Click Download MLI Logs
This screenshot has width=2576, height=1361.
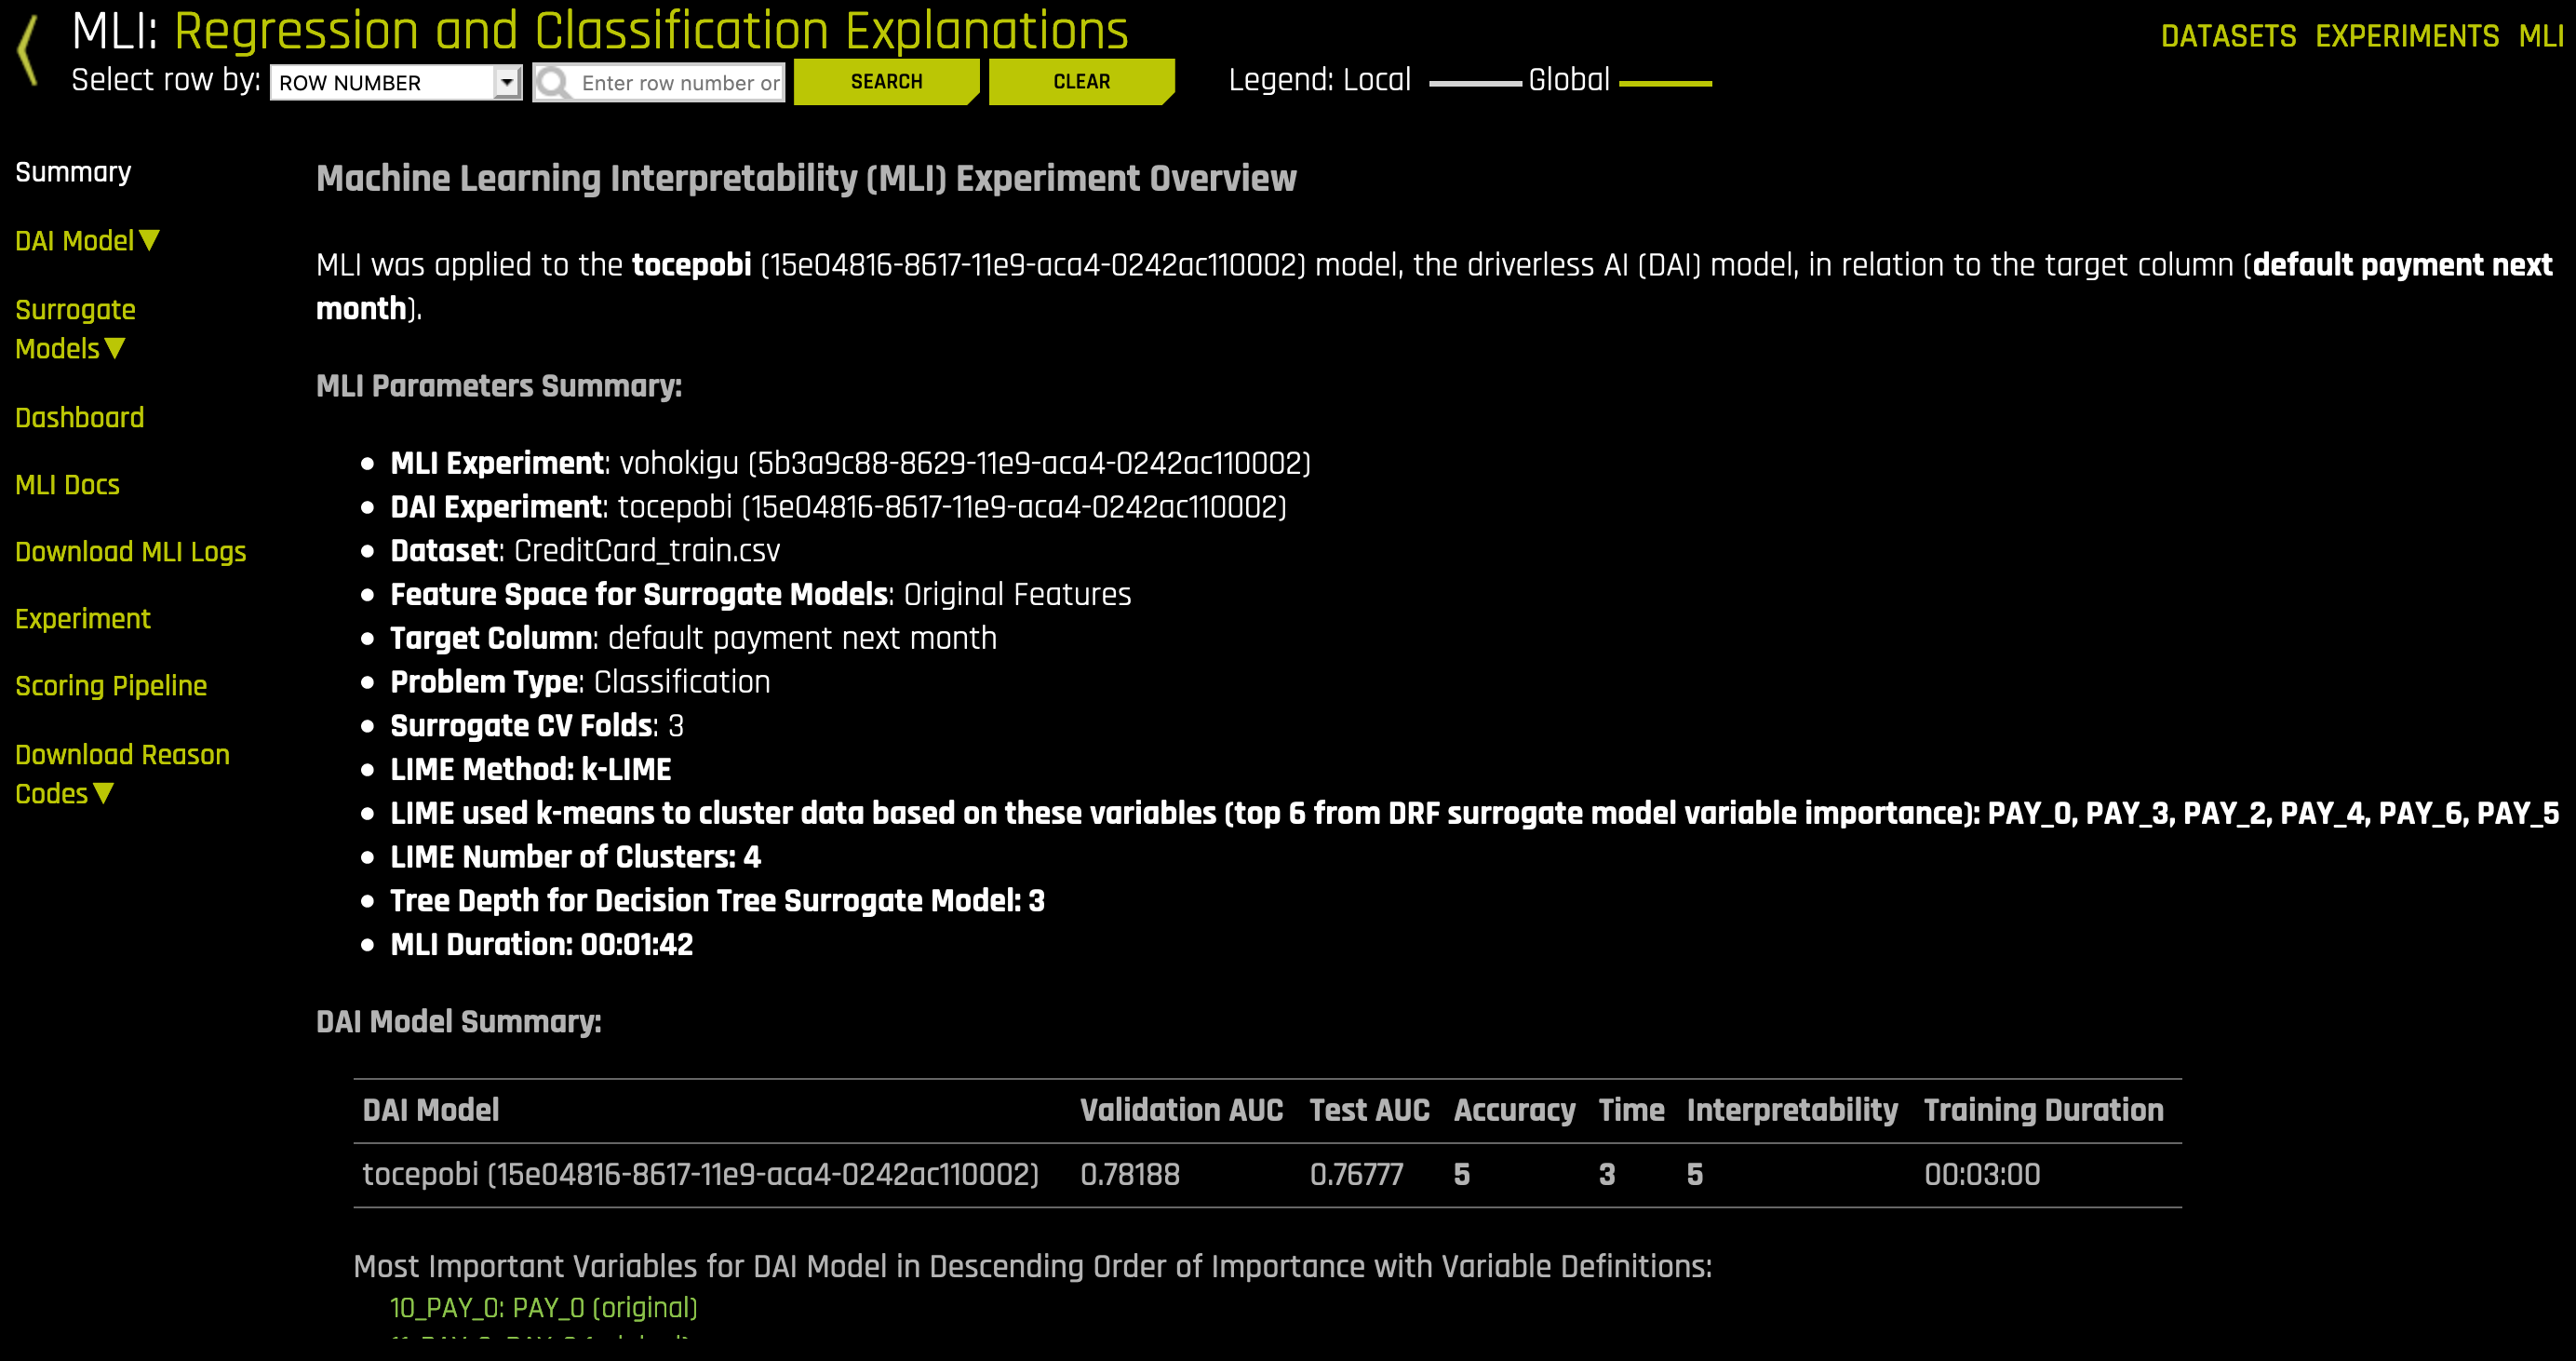click(x=131, y=551)
